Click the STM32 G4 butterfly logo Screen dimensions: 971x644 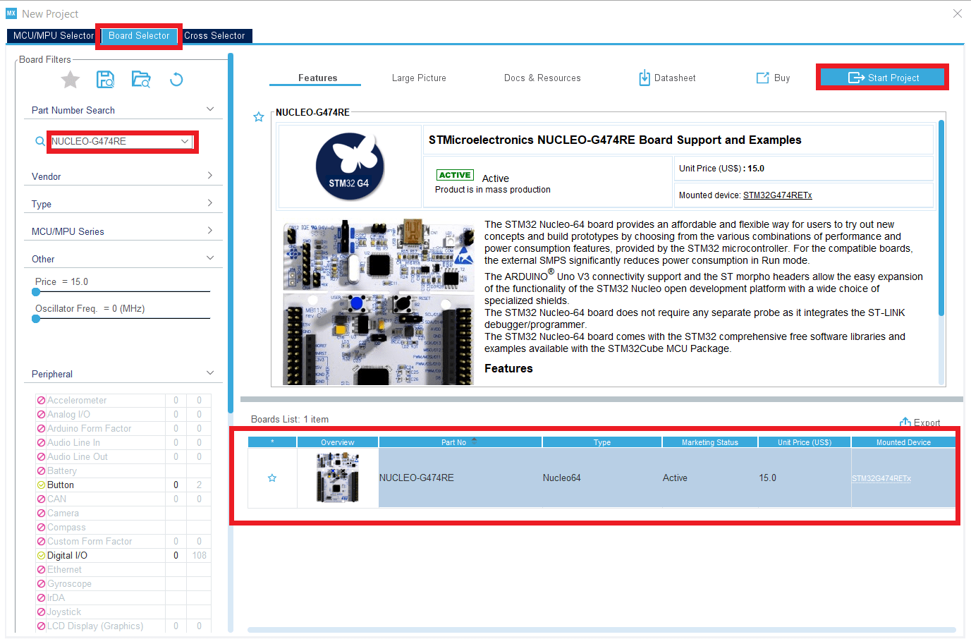point(350,166)
